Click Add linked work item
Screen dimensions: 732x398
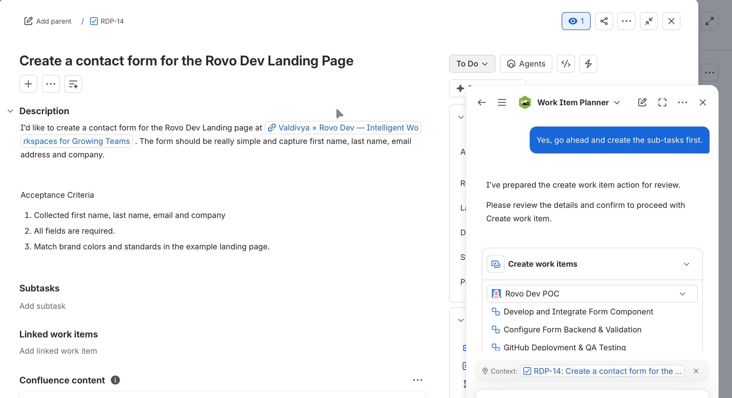(x=58, y=351)
